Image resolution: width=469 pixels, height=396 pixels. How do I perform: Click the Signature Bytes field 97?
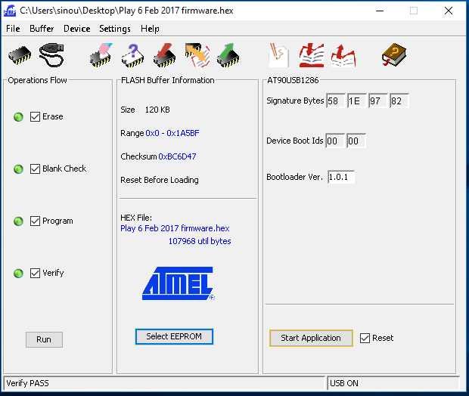(378, 101)
